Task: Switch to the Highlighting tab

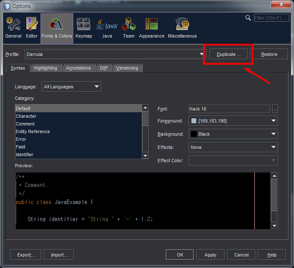Action: (46, 68)
